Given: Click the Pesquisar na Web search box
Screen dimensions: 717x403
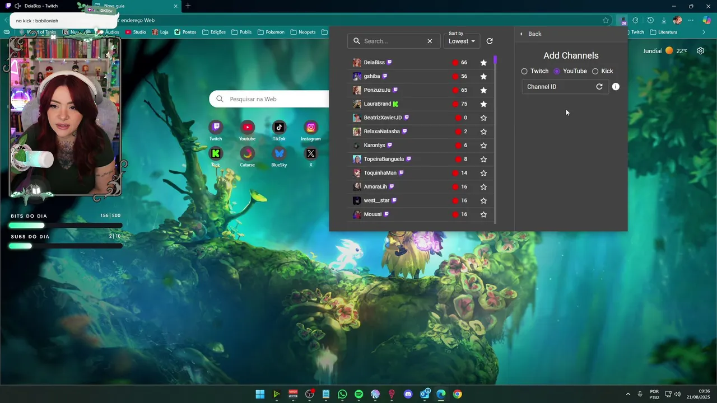Looking at the screenshot, I should coord(269,99).
